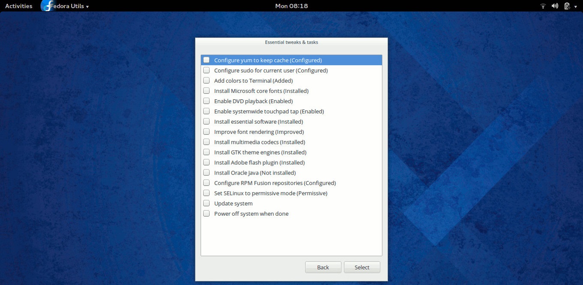
Task: Open the volume speaker icon
Action: click(x=555, y=6)
